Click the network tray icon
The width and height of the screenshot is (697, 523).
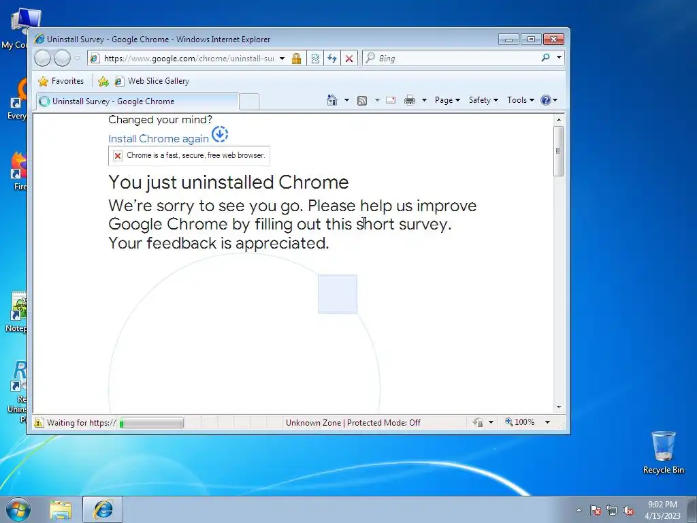(612, 511)
